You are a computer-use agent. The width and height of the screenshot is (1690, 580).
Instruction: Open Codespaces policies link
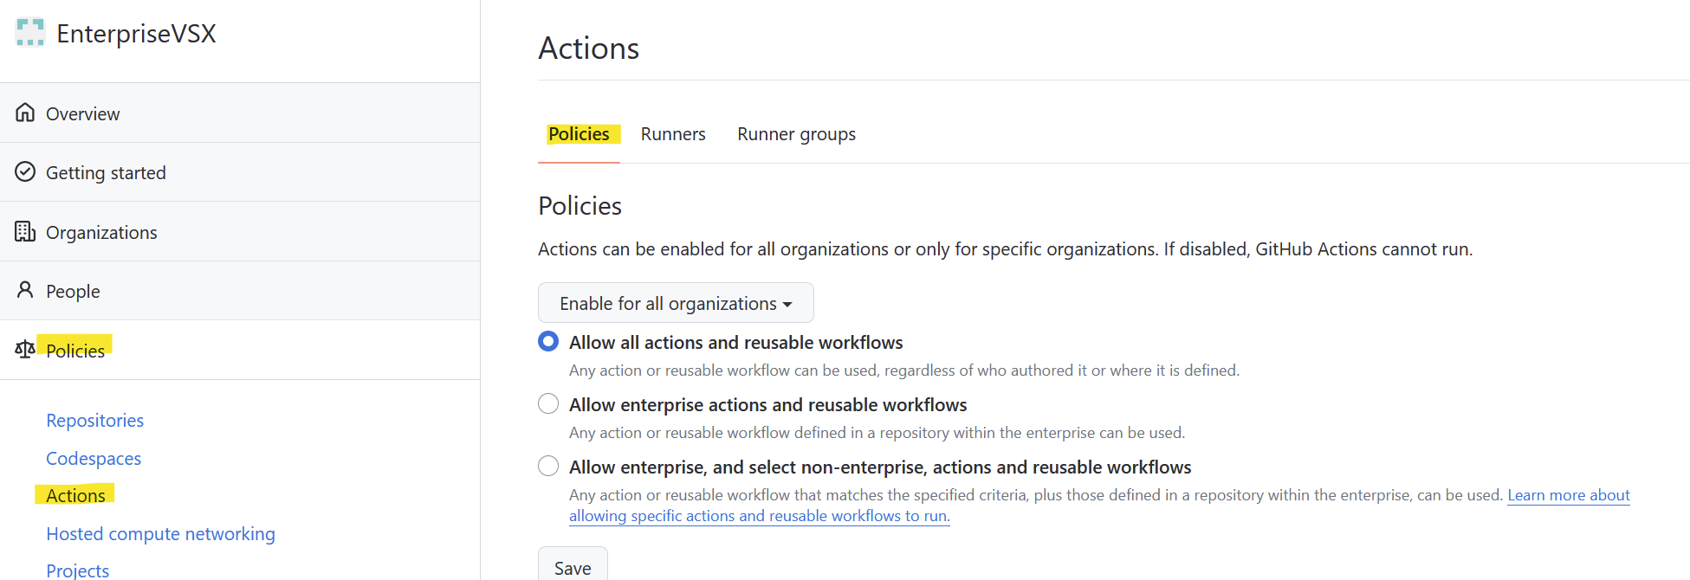coord(94,459)
